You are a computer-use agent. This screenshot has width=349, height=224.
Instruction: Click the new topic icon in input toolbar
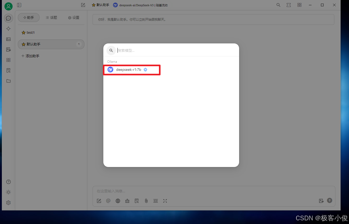click(99, 201)
